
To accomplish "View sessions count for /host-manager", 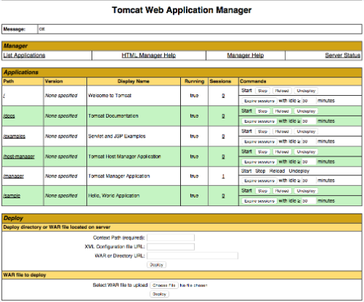I will 223,156.
